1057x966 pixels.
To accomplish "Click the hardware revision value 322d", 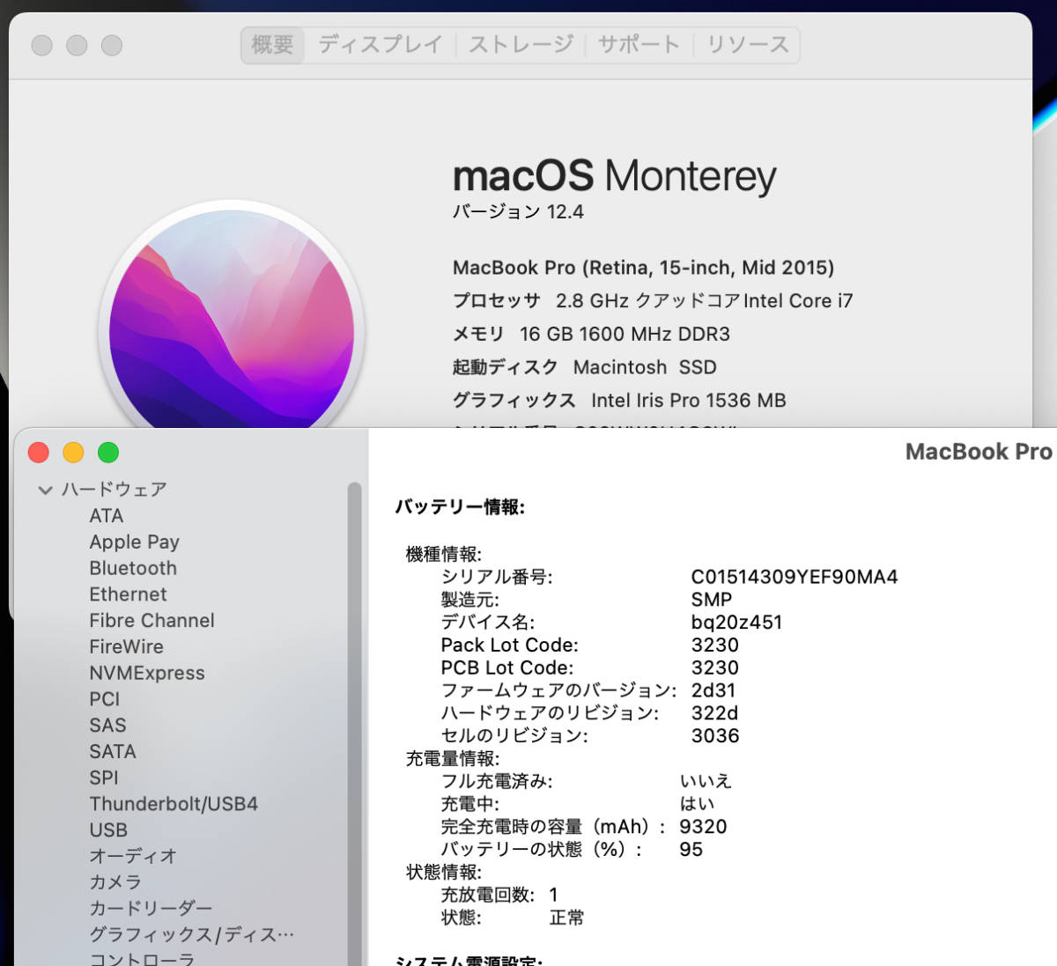I will [x=714, y=713].
